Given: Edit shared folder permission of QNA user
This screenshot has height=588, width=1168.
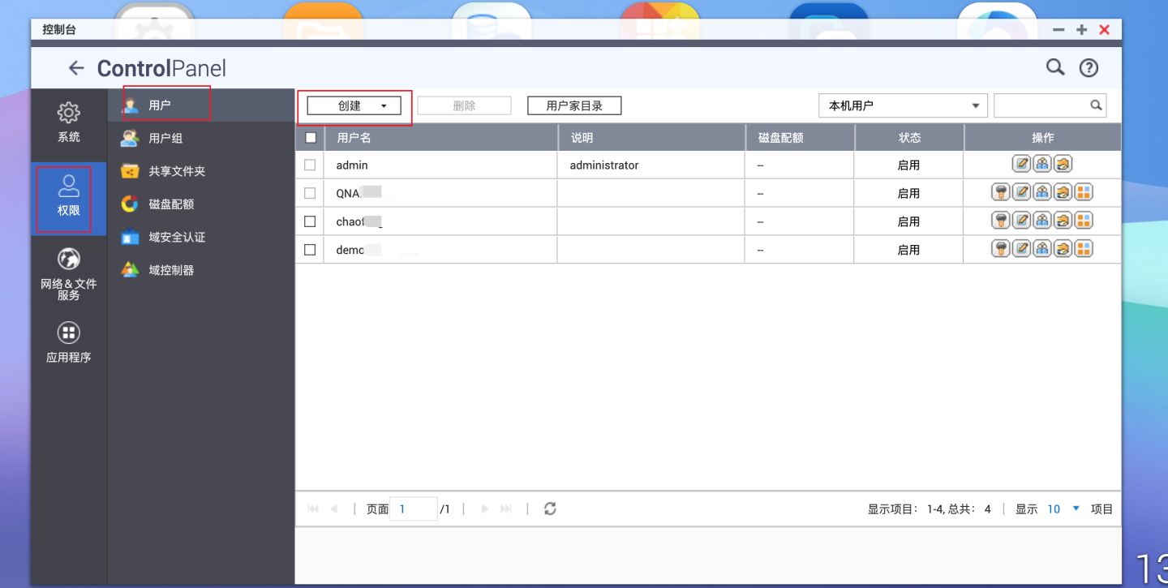Looking at the screenshot, I should point(1063,193).
